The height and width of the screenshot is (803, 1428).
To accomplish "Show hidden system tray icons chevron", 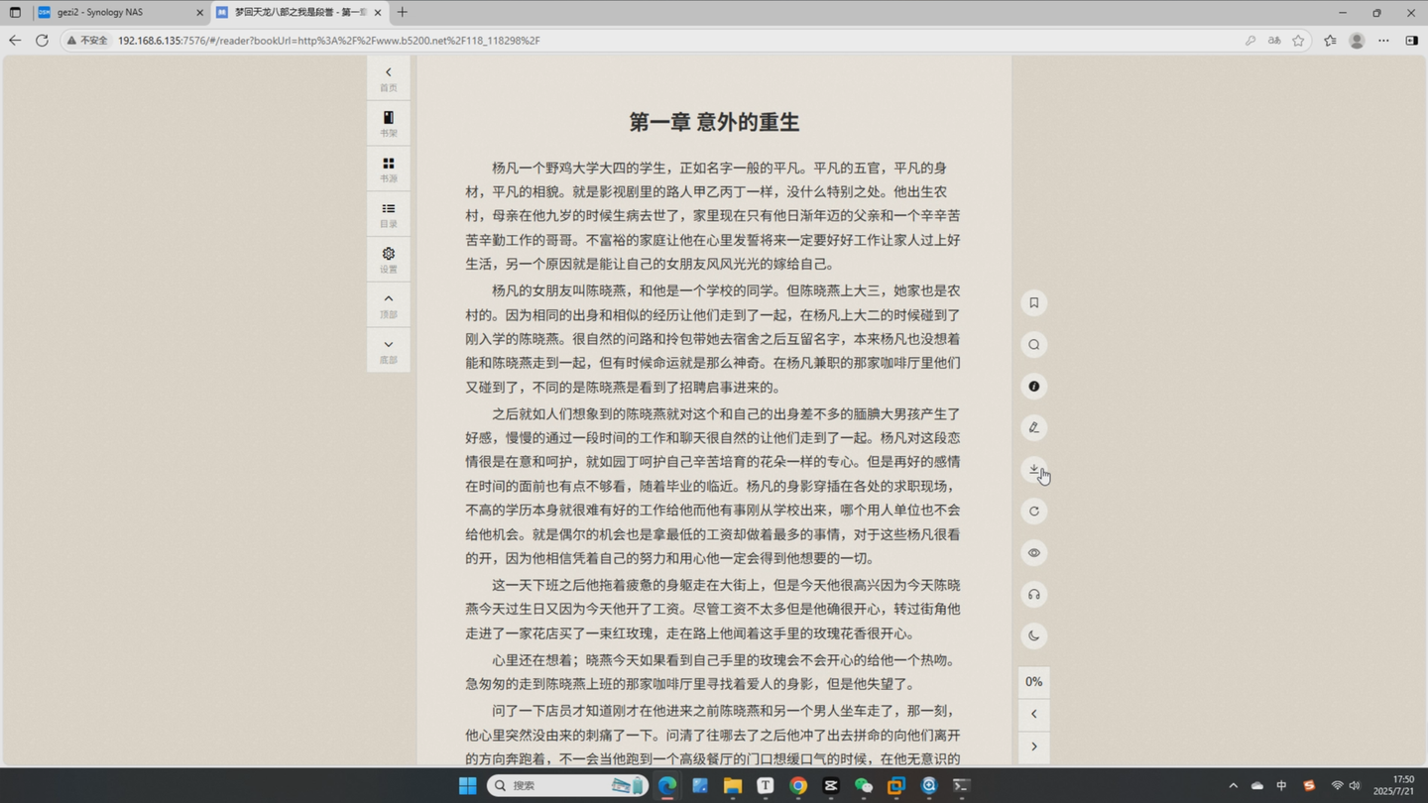I will point(1233,785).
